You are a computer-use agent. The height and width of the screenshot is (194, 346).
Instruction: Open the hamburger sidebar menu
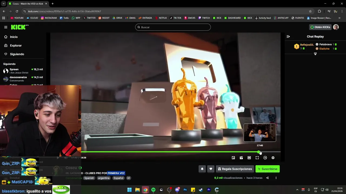tap(6, 27)
